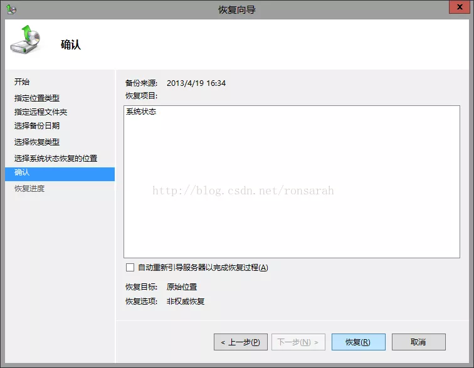Open the 选择系统状态恢复的位置 step
The height and width of the screenshot is (368, 474).
point(56,159)
